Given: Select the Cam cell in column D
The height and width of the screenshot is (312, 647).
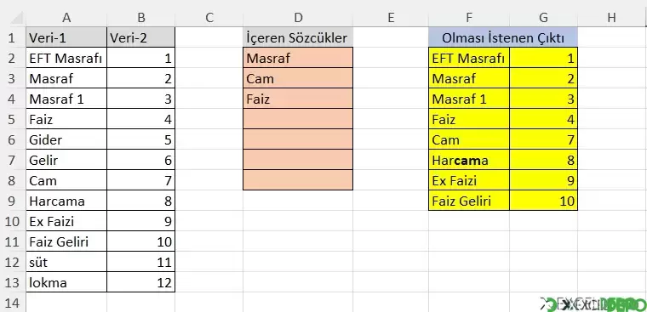Looking at the screenshot, I should [x=298, y=78].
